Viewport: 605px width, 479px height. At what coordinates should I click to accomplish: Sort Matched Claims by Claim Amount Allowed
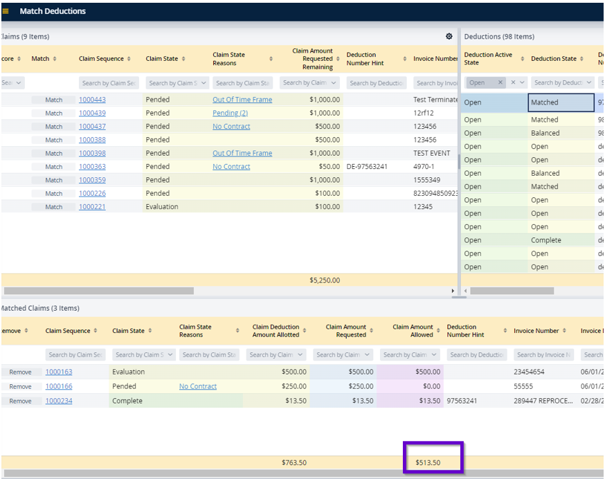click(438, 331)
